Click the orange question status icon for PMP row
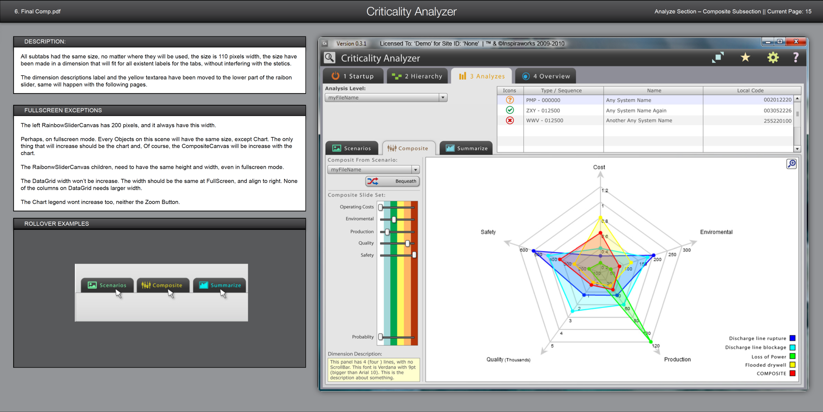This screenshot has height=412, width=823. (510, 100)
